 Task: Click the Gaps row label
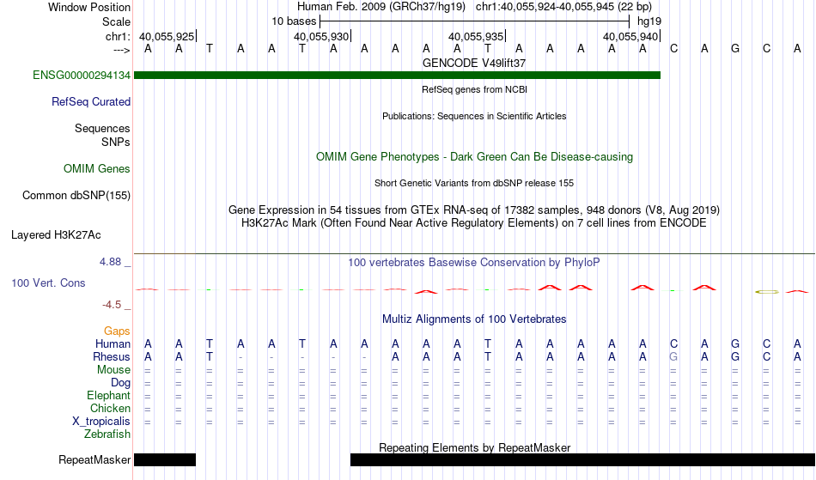tap(117, 331)
